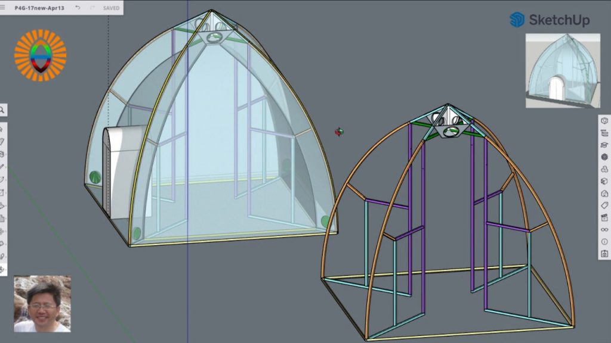Image resolution: width=611 pixels, height=343 pixels.
Task: Open the search tool magnifier
Action: pyautogui.click(x=3, y=110)
